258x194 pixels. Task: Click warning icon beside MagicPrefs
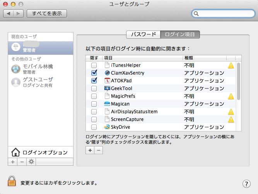(x=231, y=96)
